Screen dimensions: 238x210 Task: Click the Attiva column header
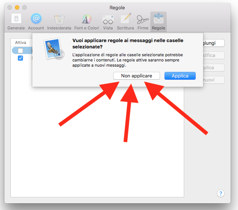point(20,42)
